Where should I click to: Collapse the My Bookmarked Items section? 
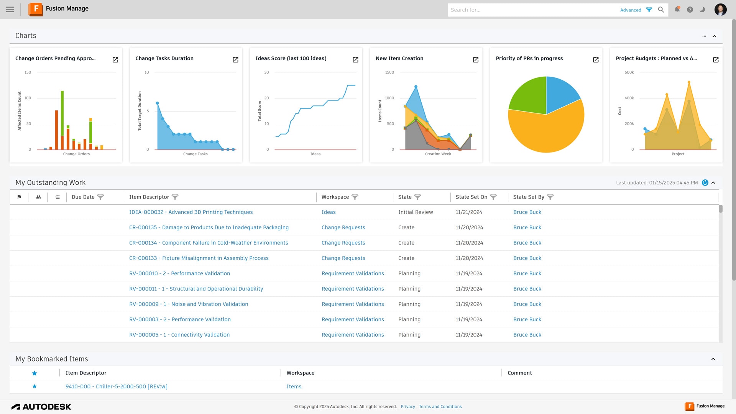tap(713, 359)
